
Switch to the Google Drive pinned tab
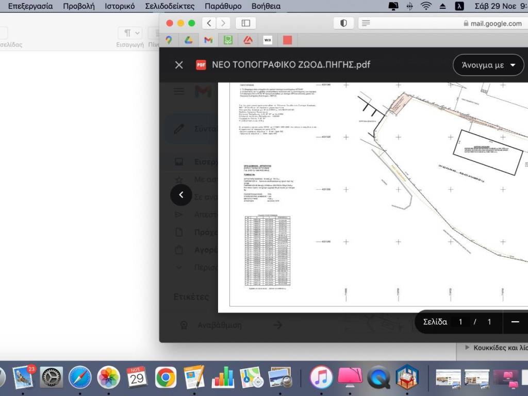[188, 40]
